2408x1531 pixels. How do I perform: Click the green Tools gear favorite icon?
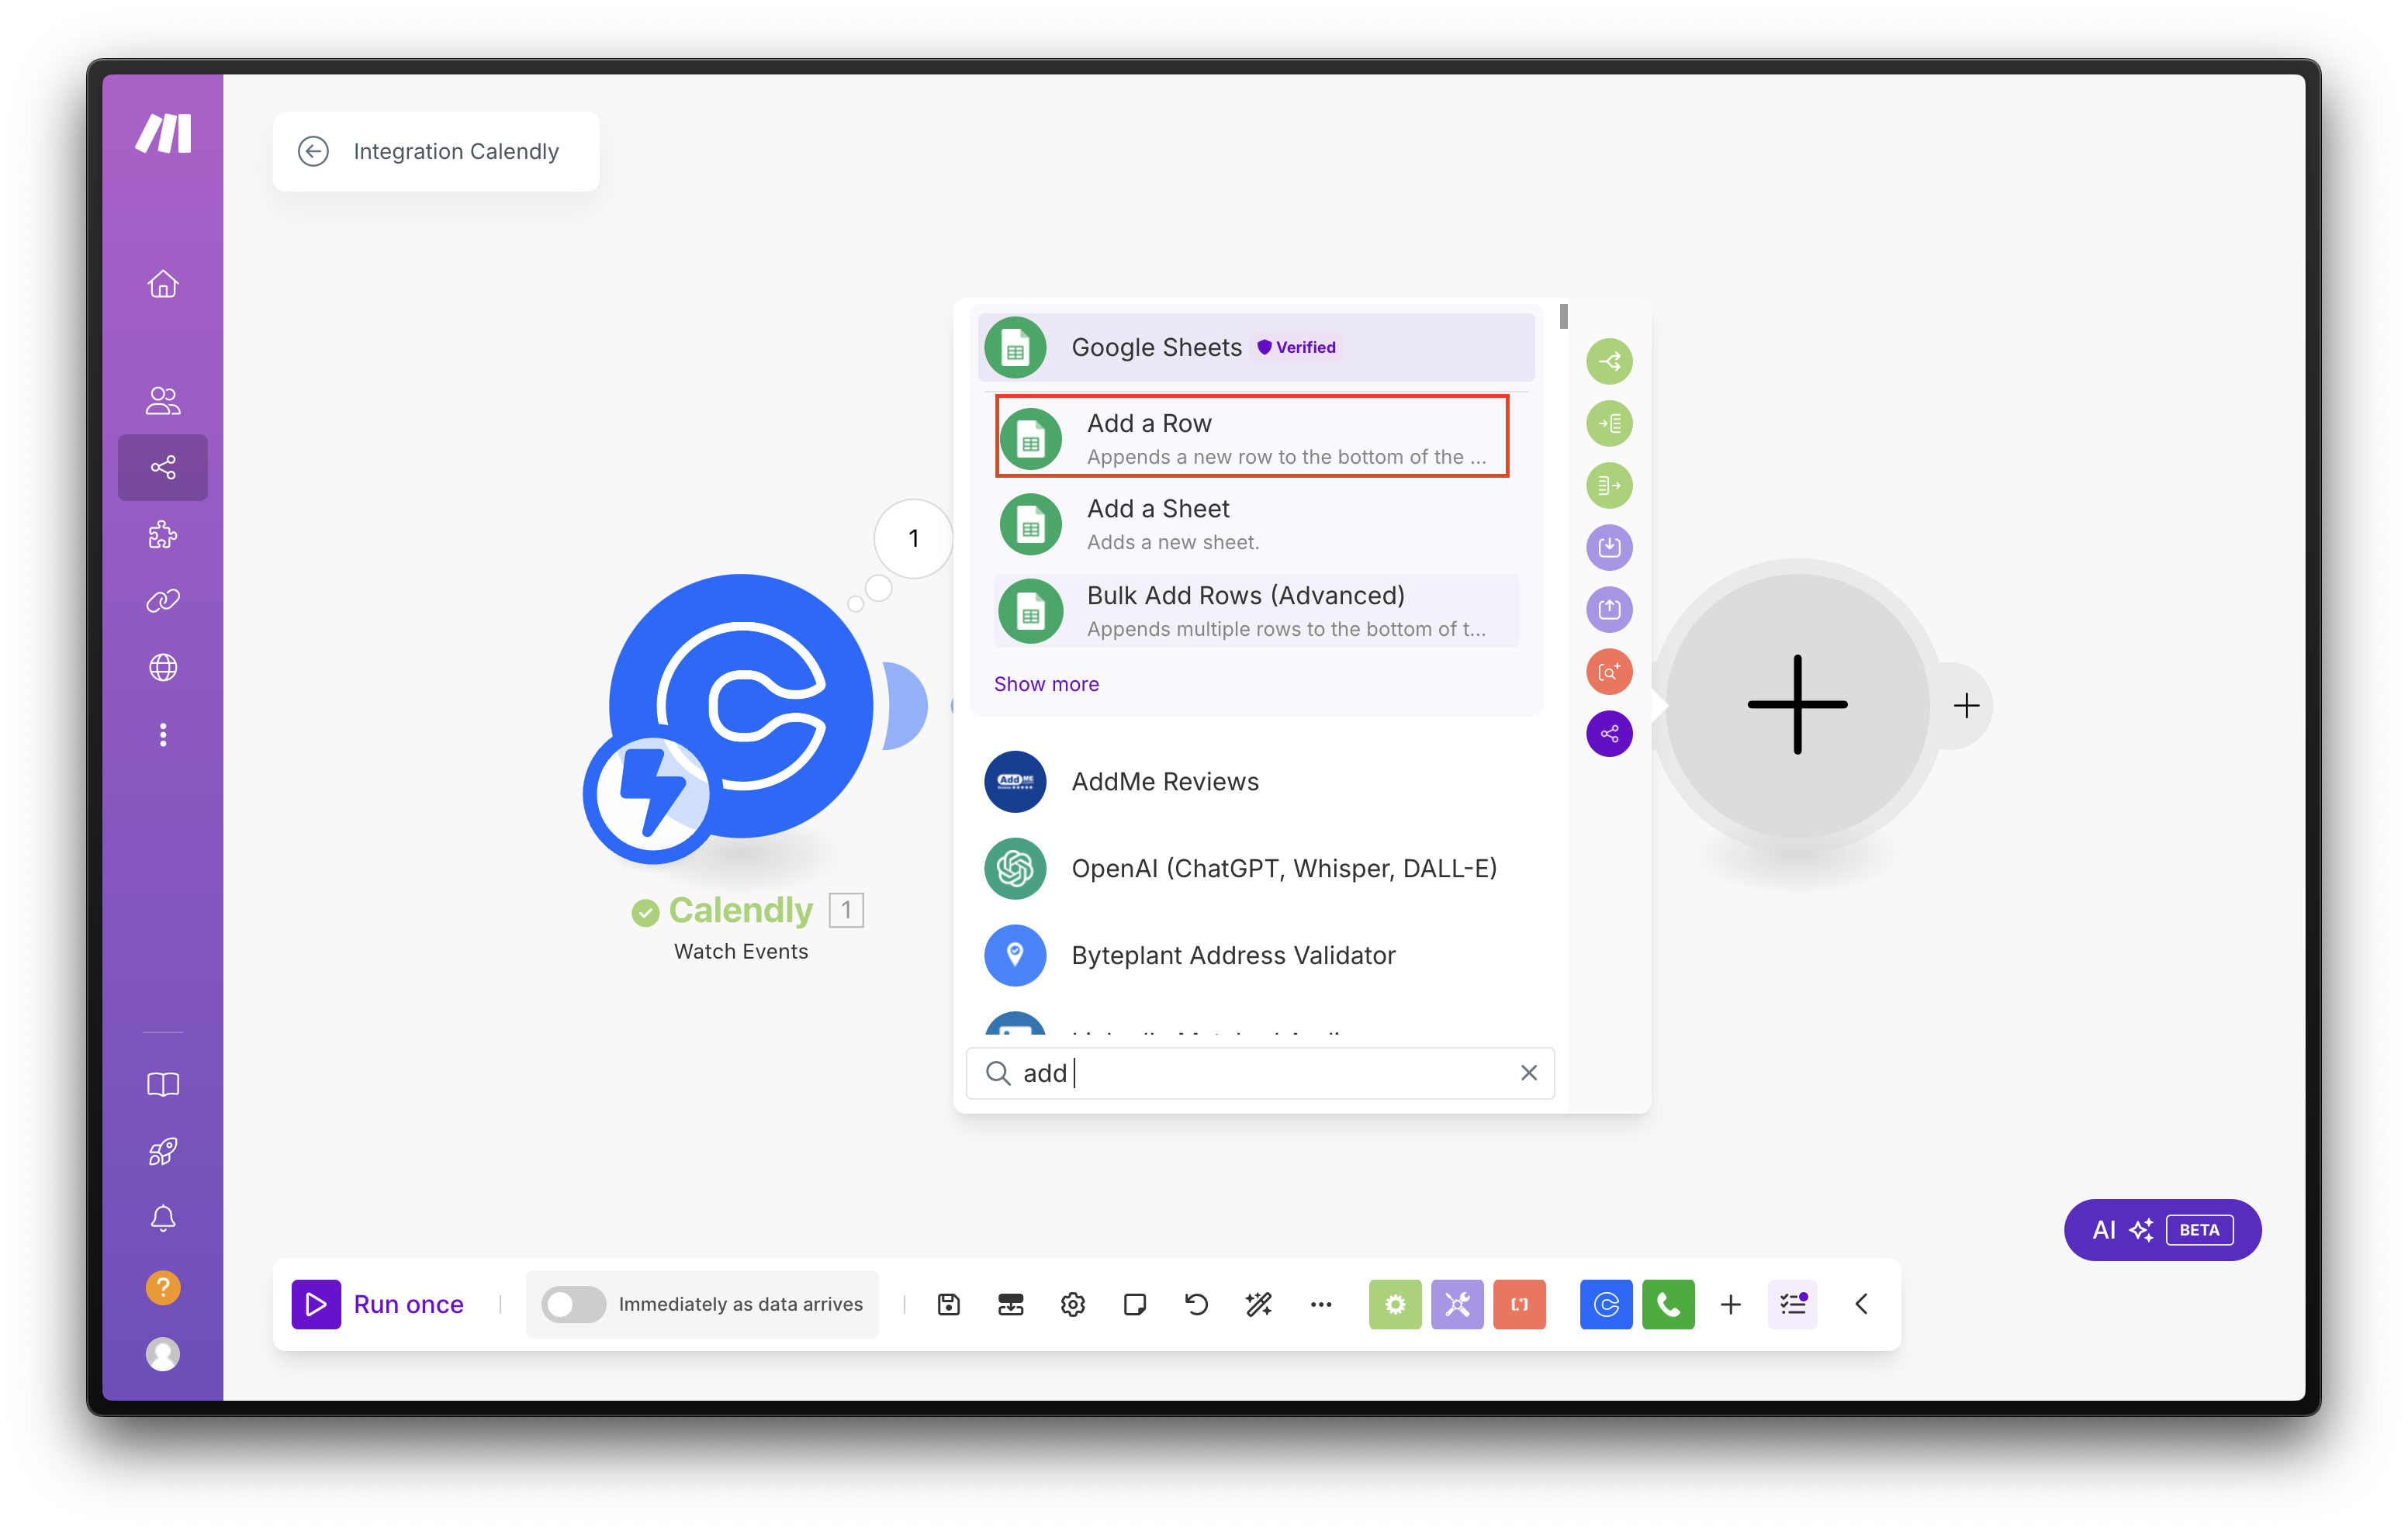pos(1394,1304)
